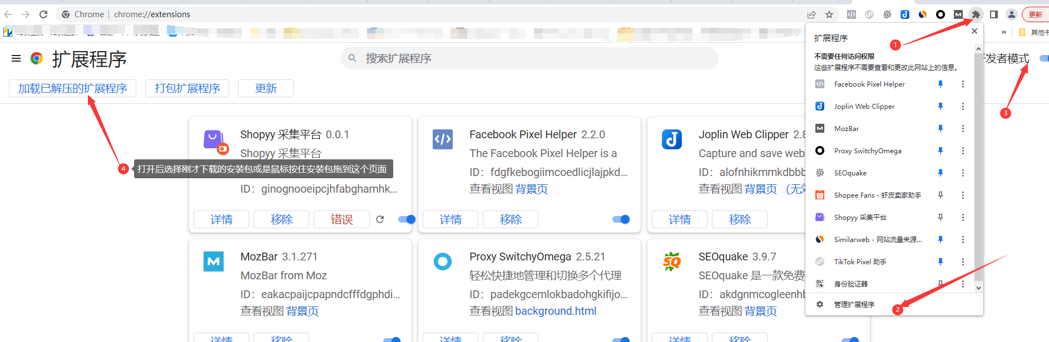Click the 搜索扩展程序 search field

528,58
